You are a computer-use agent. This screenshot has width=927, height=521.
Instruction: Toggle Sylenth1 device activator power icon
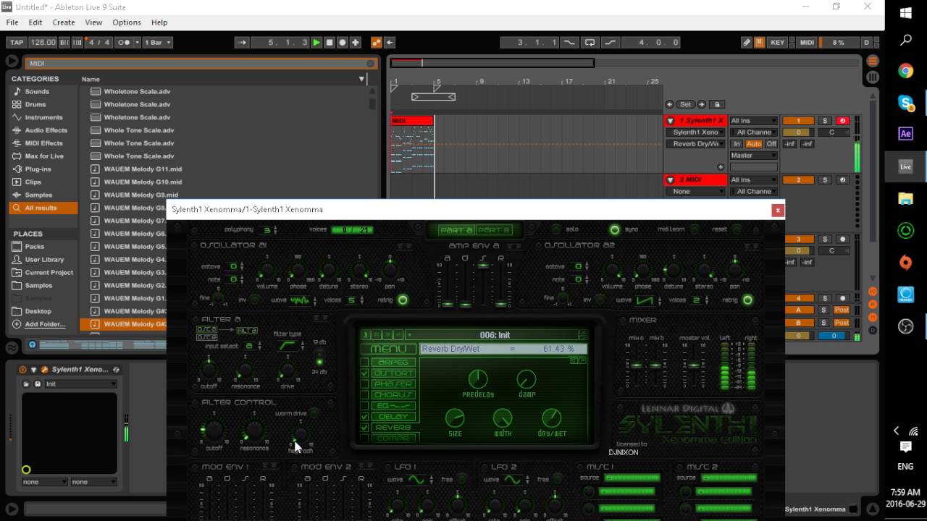click(x=22, y=370)
